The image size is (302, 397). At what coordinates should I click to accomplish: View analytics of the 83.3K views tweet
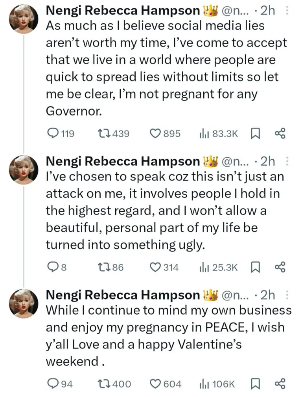coord(204,134)
